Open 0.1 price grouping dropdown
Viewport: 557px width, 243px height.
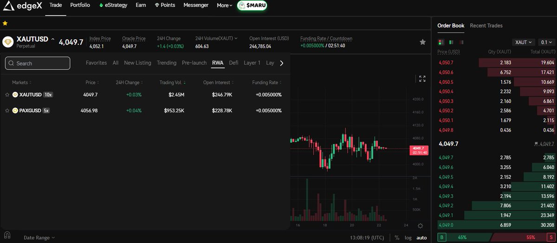pyautogui.click(x=546, y=42)
